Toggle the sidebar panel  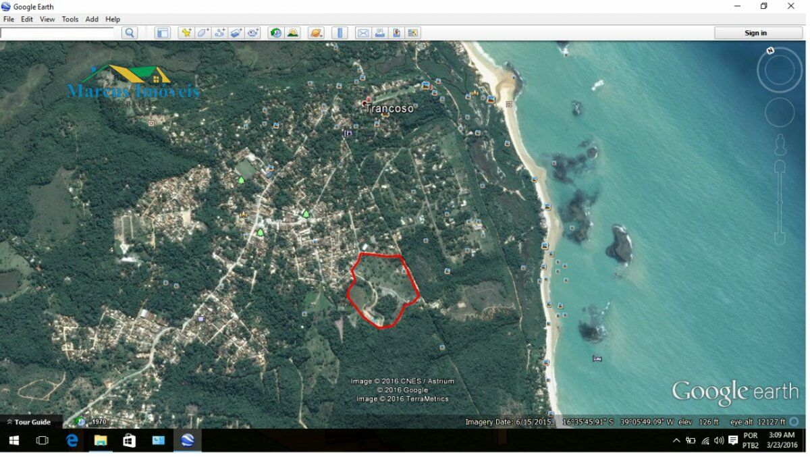(163, 33)
